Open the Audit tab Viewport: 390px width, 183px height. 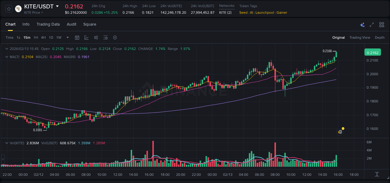coord(71,24)
